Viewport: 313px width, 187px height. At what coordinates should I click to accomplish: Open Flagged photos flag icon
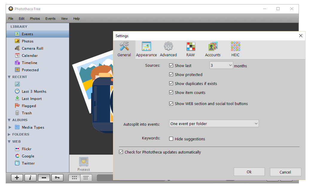tap(17, 106)
